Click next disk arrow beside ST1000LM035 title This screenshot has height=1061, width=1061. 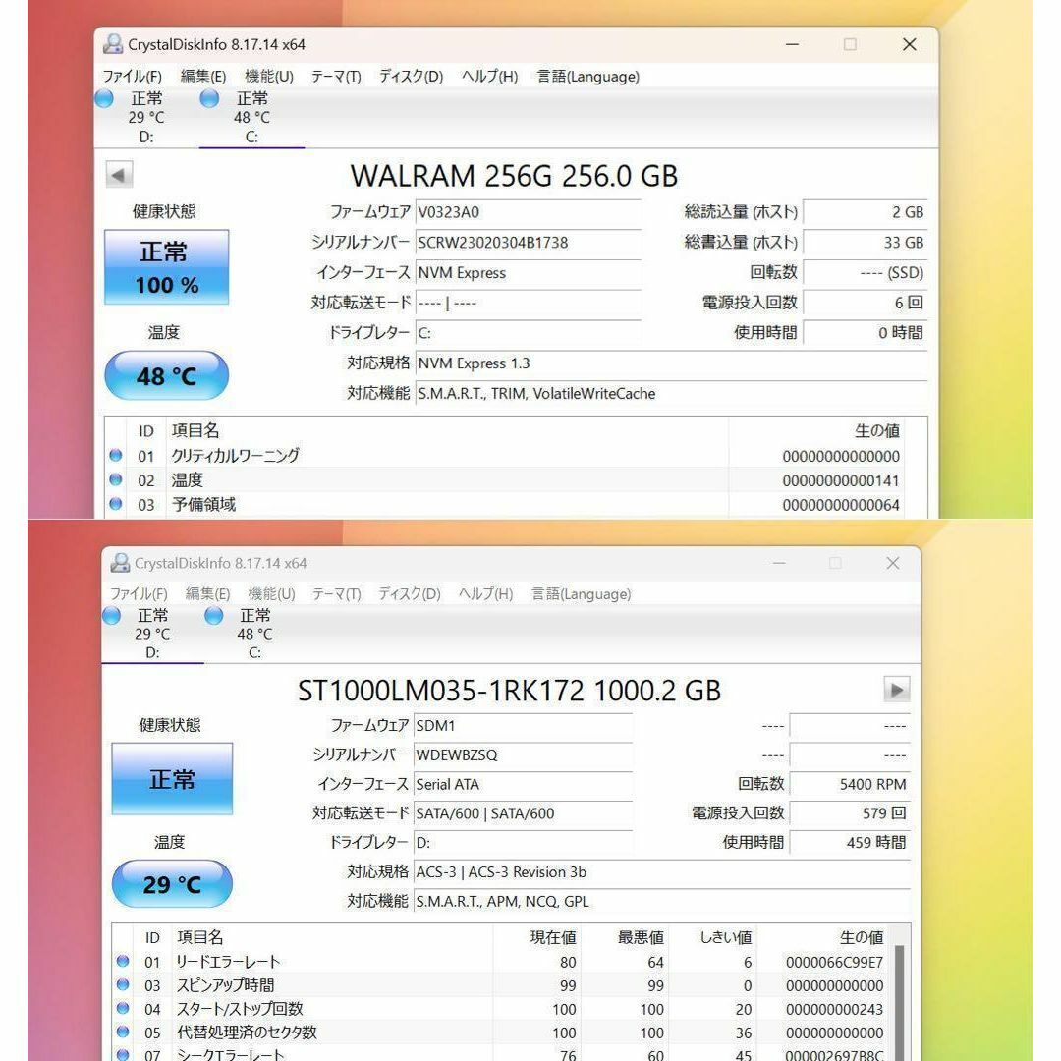click(897, 690)
